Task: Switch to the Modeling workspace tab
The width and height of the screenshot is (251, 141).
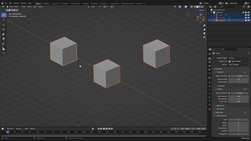Action: [x=46, y=4]
